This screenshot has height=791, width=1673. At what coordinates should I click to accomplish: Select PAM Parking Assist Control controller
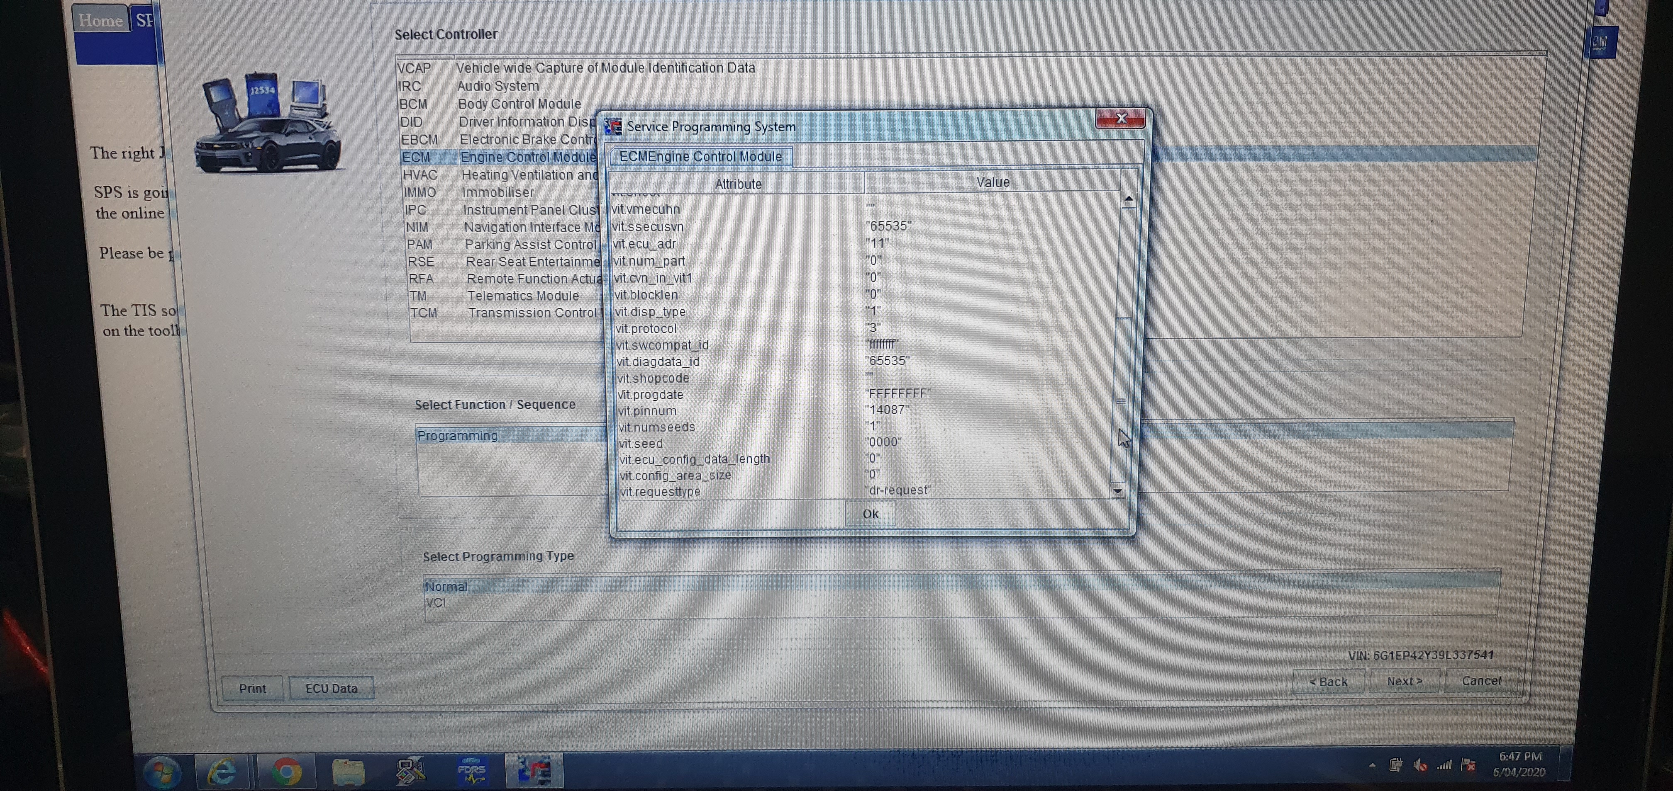[502, 245]
